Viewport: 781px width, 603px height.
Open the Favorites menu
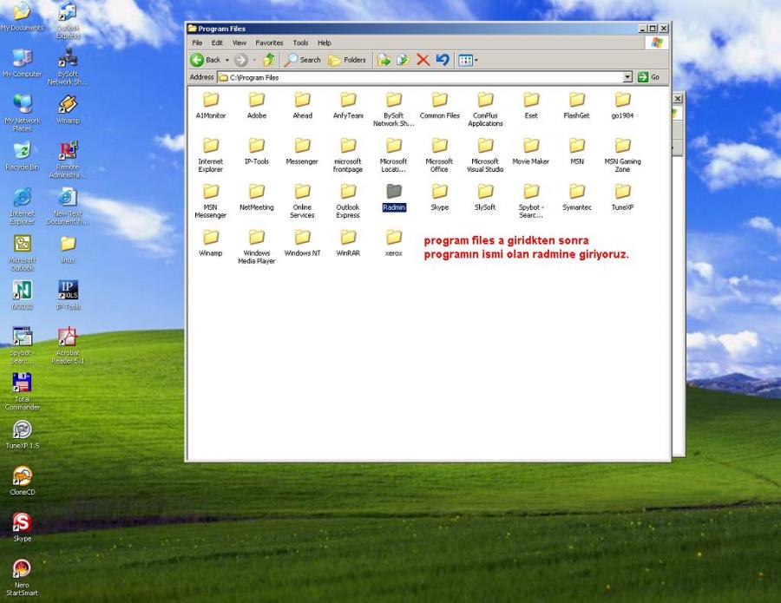pyautogui.click(x=270, y=43)
